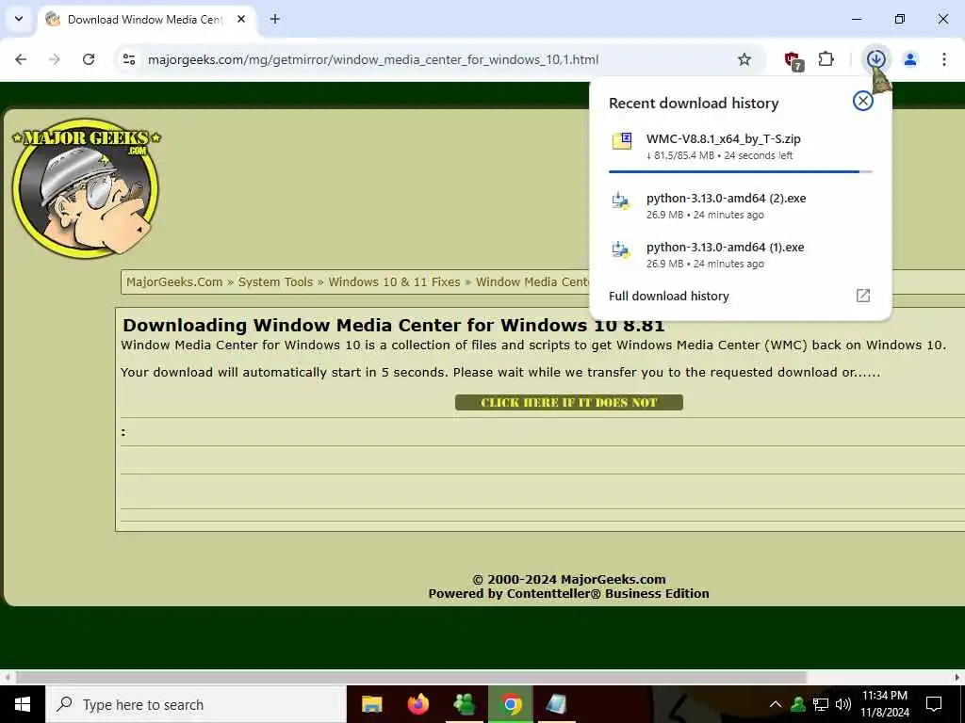
Task: Open WMC-V8.8.1_x64_by_T-S.zip download entry
Action: 741,146
